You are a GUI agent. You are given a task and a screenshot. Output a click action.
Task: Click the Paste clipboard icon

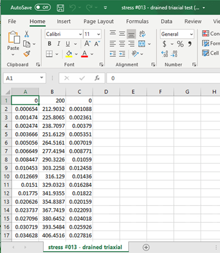(13, 37)
